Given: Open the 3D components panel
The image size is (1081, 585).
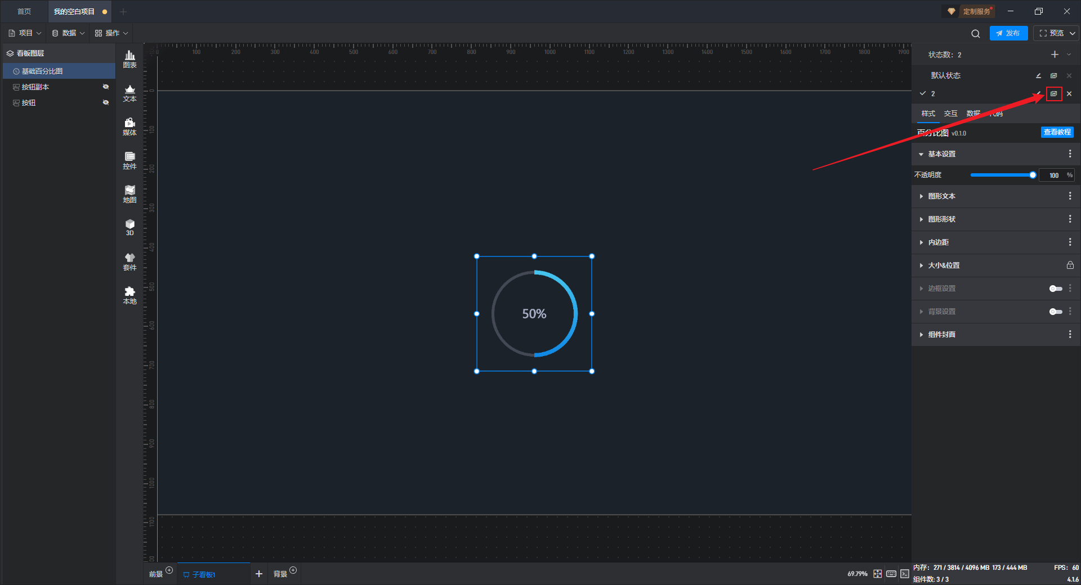Looking at the screenshot, I should click(x=129, y=227).
